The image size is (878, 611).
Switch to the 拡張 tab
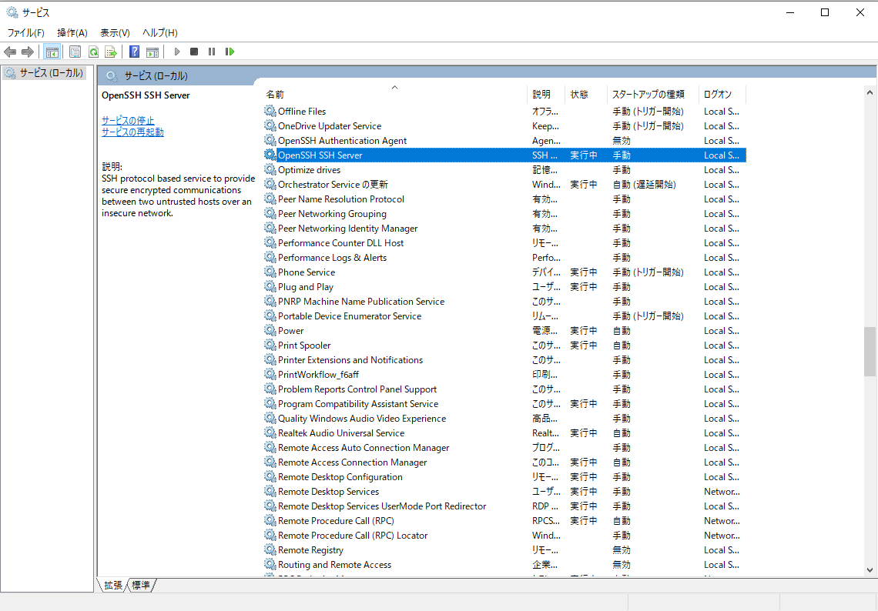tap(113, 586)
